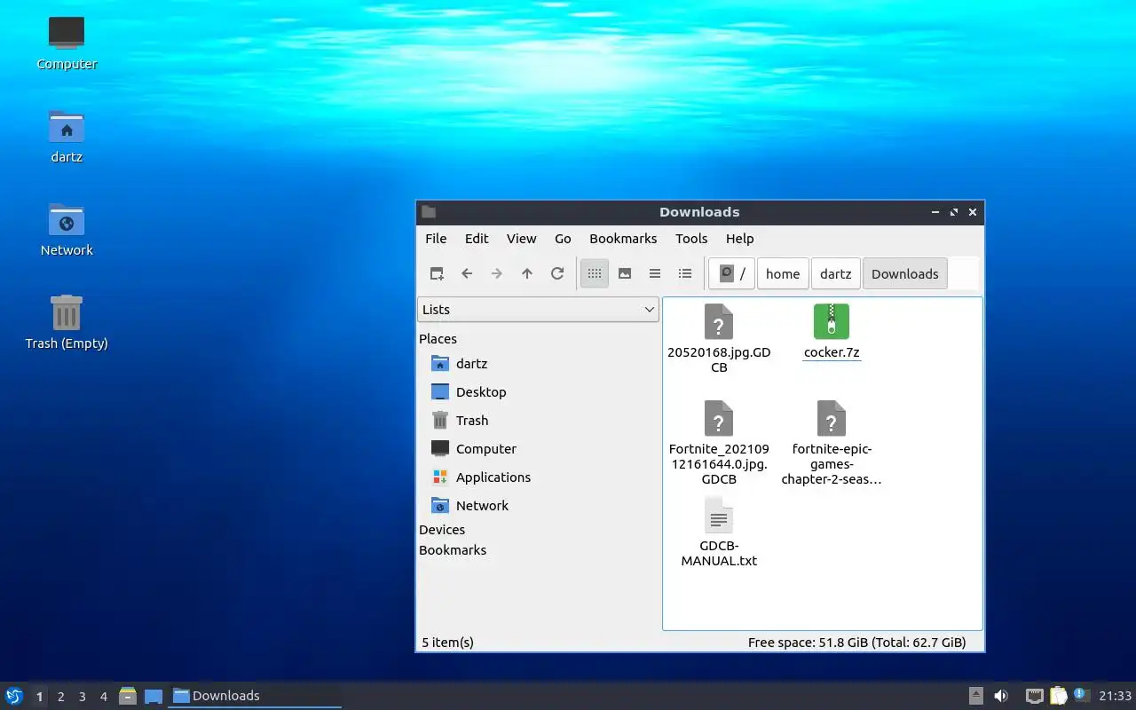Click the 5 item(s) status text
Viewport: 1136px width, 710px height.
(447, 643)
